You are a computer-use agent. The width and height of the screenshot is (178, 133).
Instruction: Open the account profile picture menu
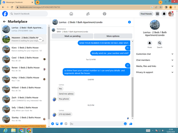171,14
